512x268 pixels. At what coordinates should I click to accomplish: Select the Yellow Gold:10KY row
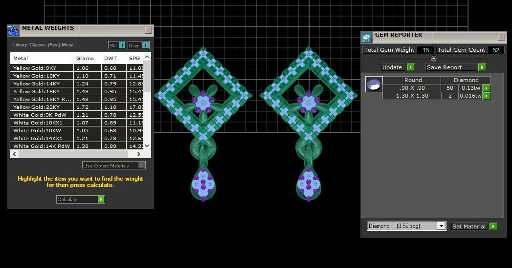click(77, 76)
